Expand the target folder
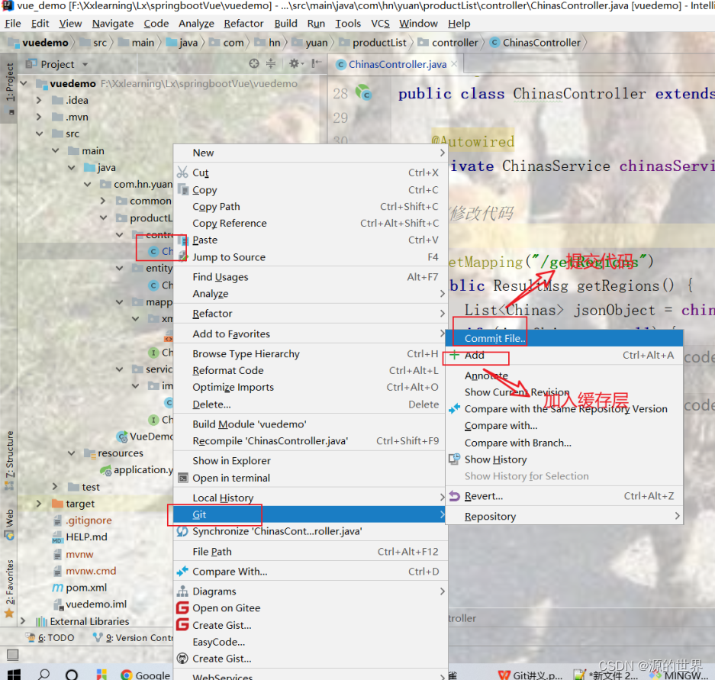Viewport: 715px width, 680px height. click(x=39, y=504)
